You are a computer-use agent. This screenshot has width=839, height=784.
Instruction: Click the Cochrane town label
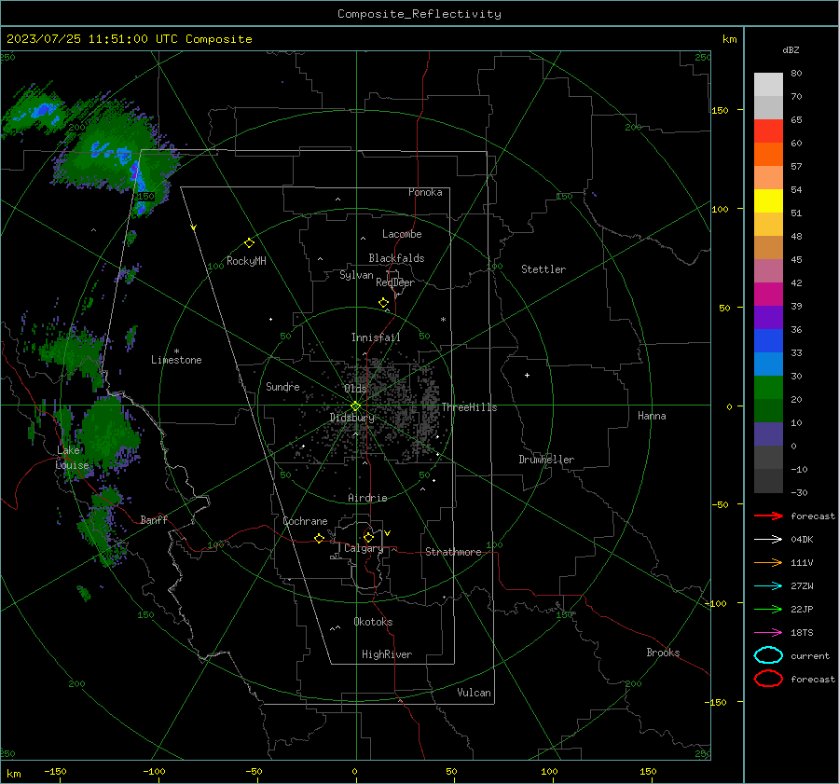[x=305, y=521]
